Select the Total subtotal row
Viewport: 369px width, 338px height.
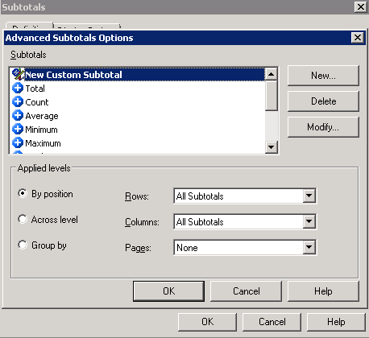coord(137,89)
